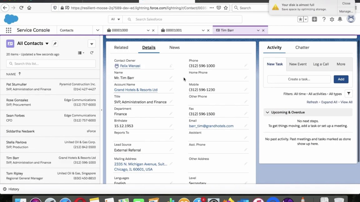Sort contacts by Name column
360x202 pixels.
coord(13,74)
